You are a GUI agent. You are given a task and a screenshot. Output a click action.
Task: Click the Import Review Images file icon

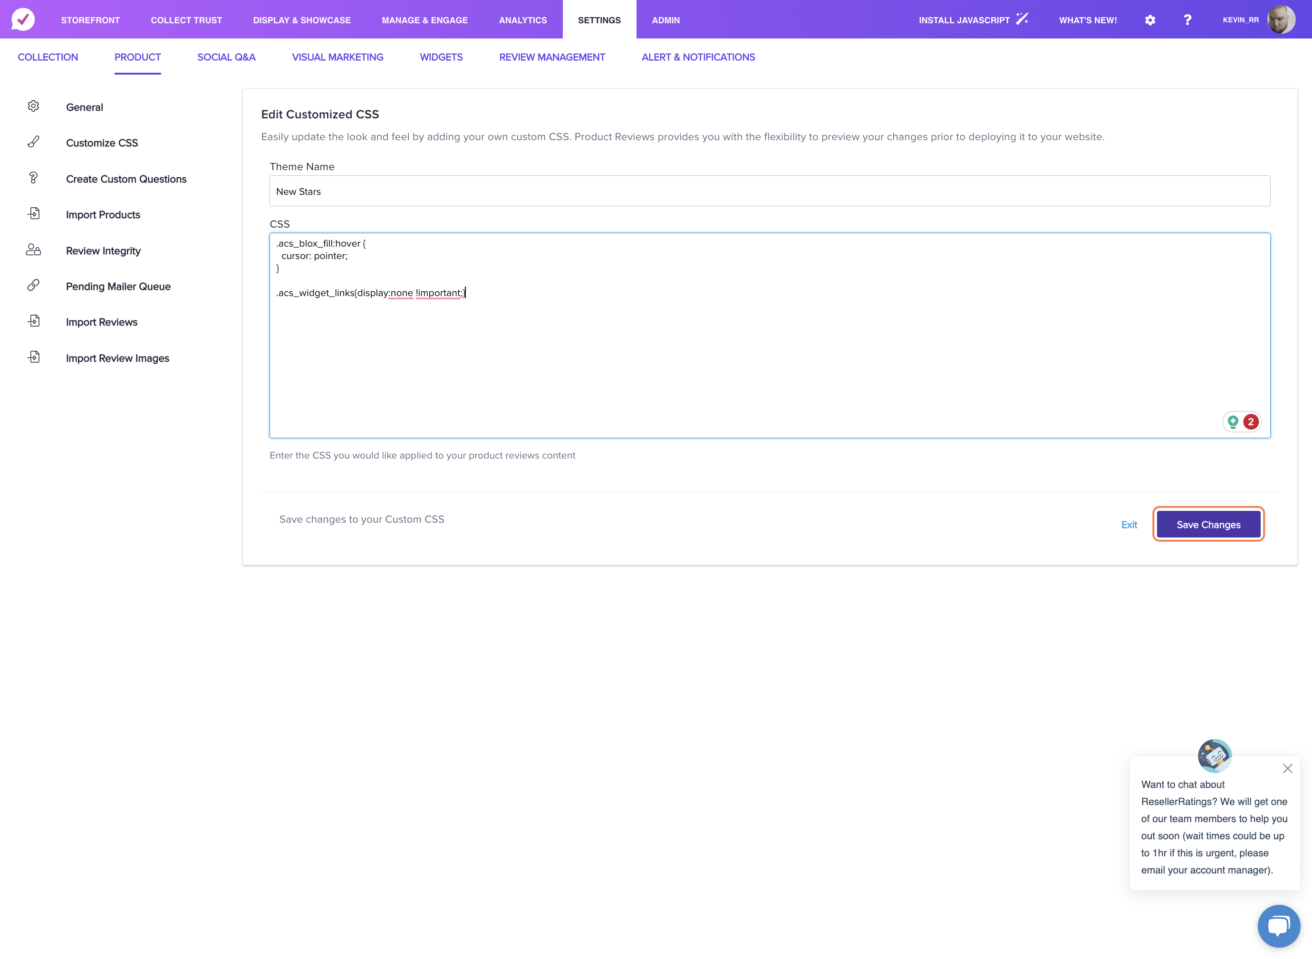(34, 357)
